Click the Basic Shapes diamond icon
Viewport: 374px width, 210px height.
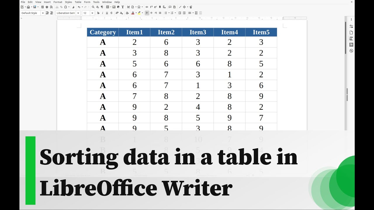tap(184, 7)
